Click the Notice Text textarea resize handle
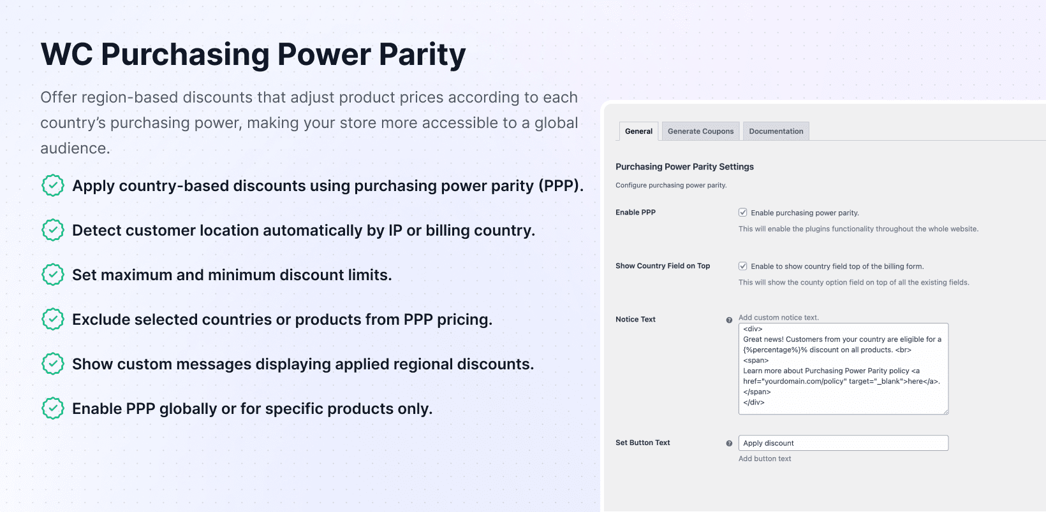1046x512 pixels. pyautogui.click(x=945, y=411)
